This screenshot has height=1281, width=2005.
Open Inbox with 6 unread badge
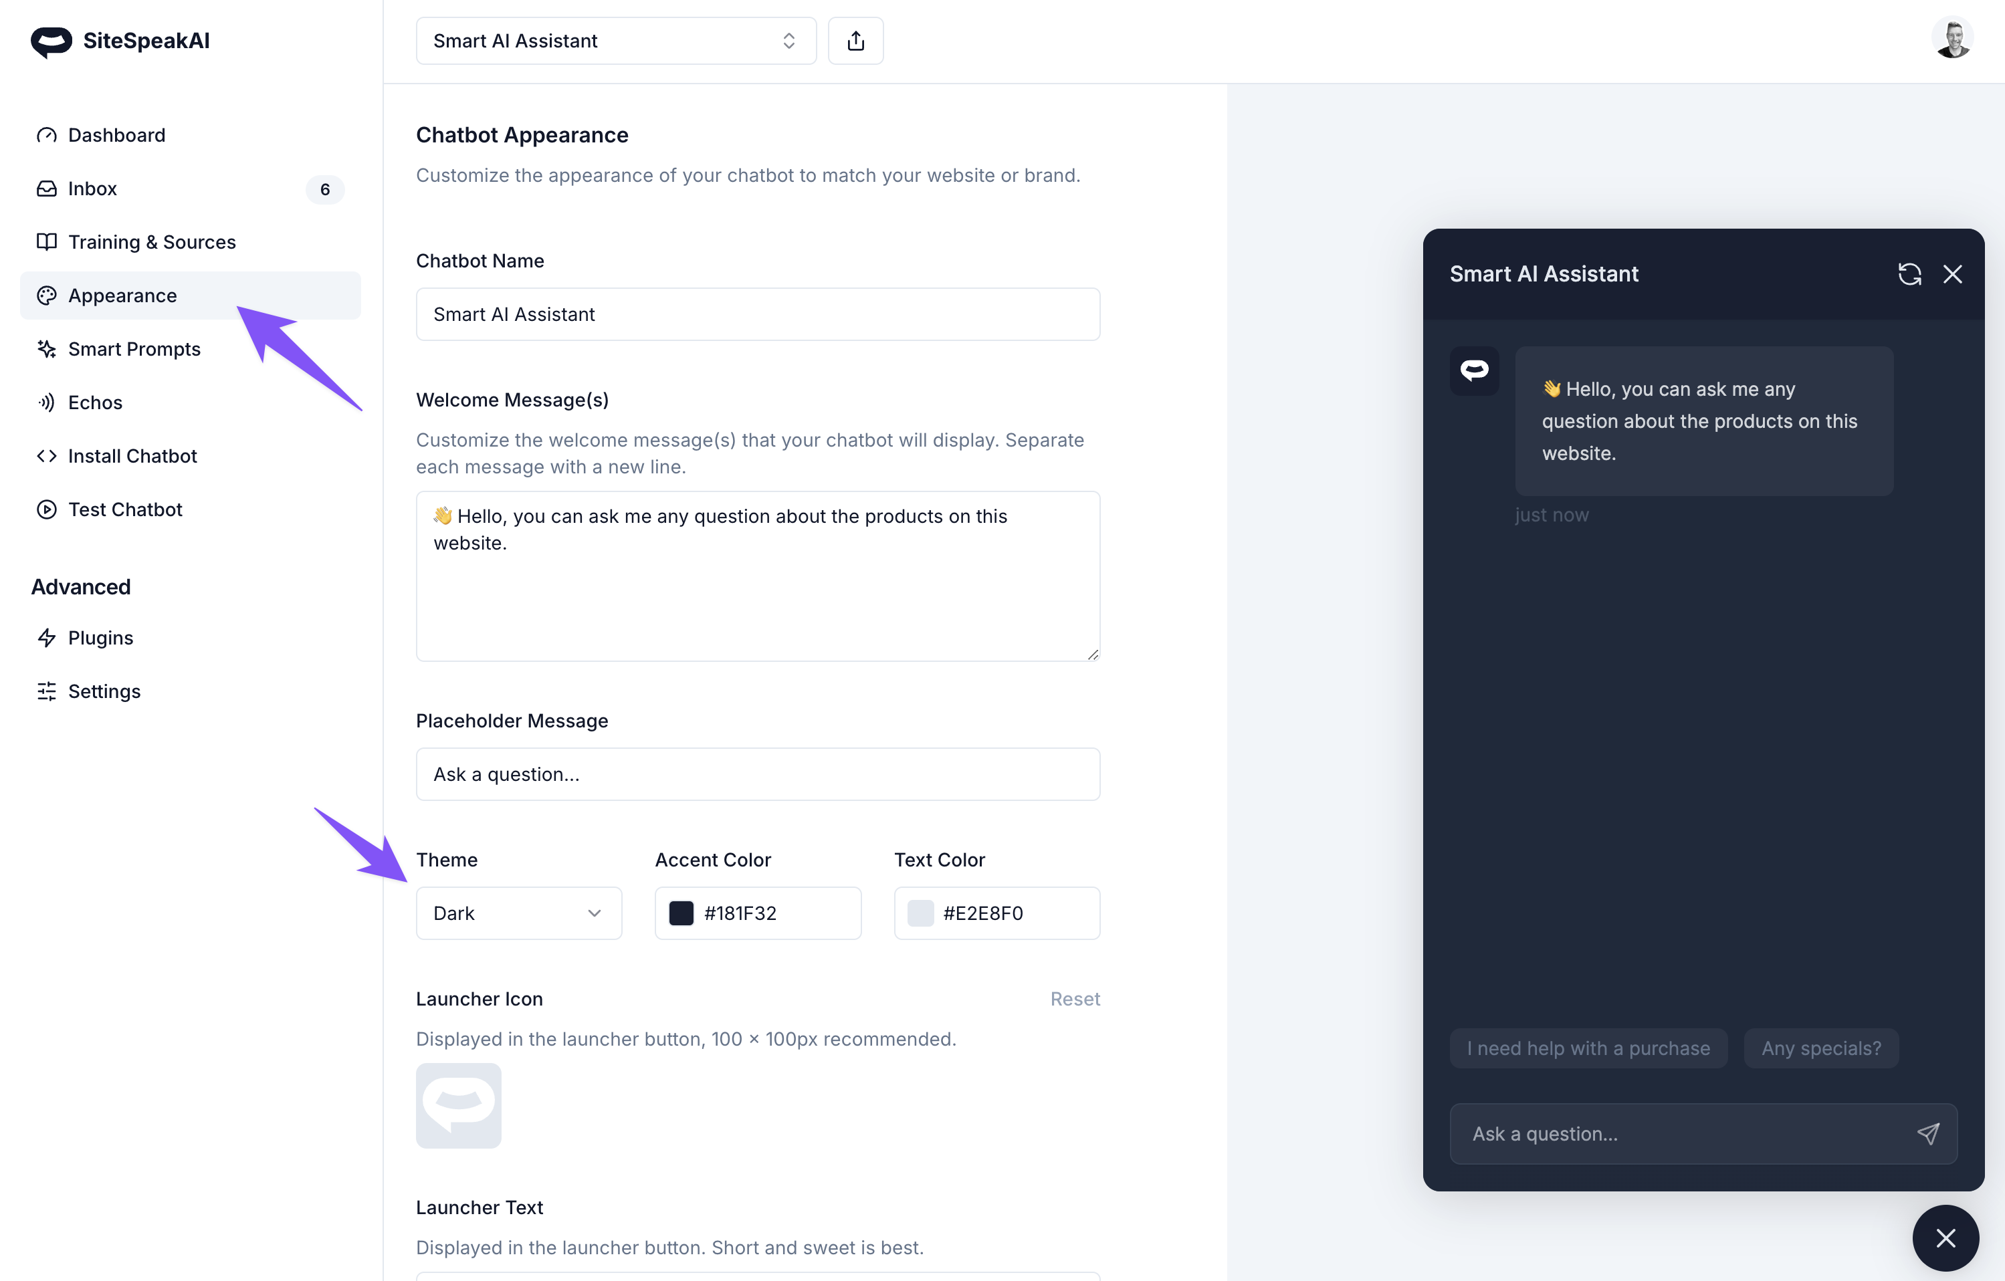click(x=92, y=189)
